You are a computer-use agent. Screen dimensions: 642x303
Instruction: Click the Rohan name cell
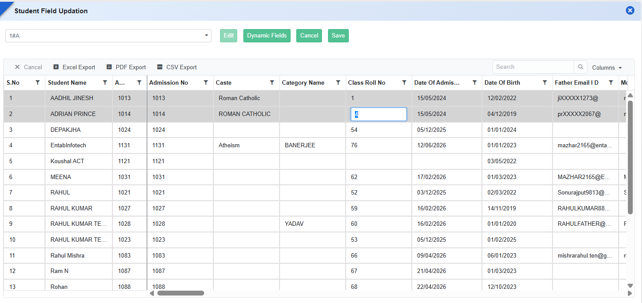(79, 286)
